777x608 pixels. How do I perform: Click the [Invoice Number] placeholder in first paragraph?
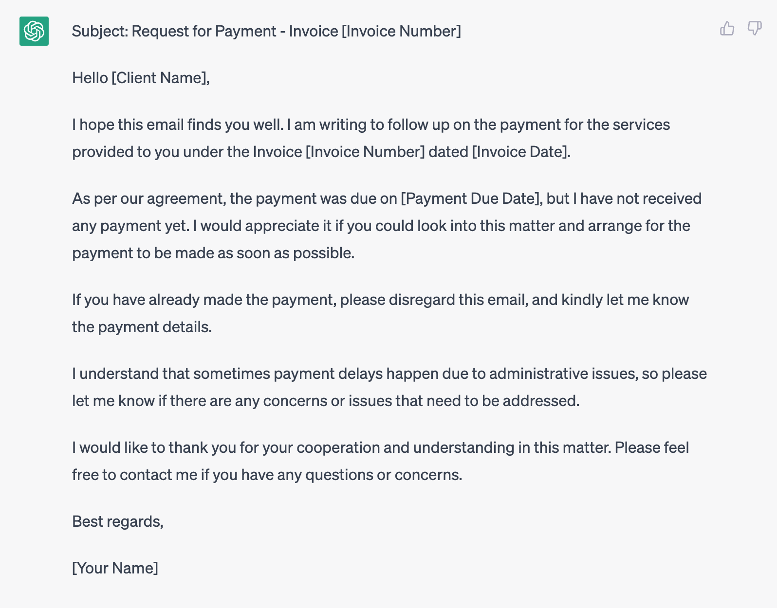pos(365,152)
